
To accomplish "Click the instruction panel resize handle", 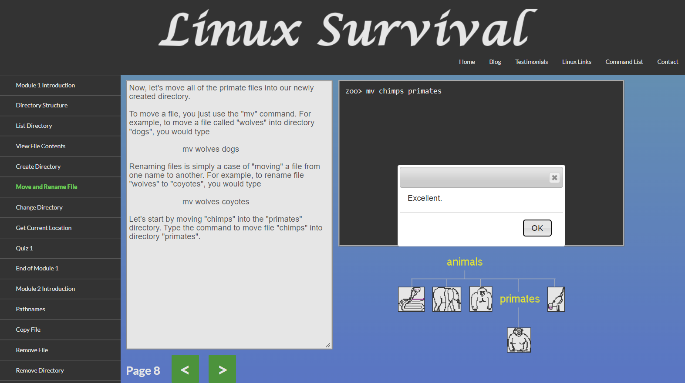I will click(x=328, y=345).
